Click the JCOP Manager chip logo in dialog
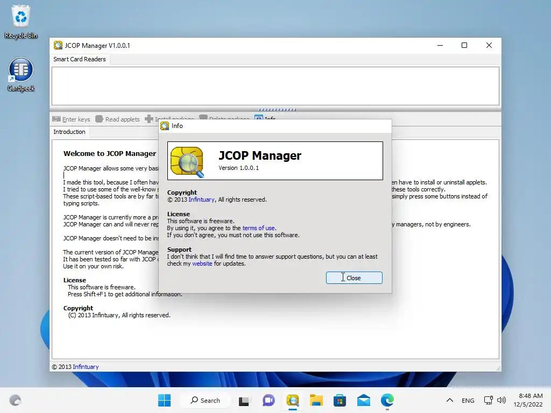Viewport: 551px width, 413px height. click(x=187, y=162)
